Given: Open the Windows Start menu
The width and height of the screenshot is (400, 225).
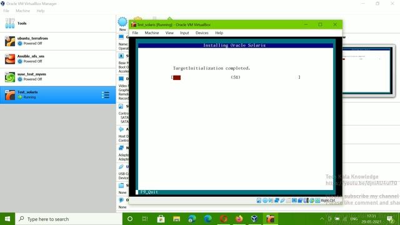Looking at the screenshot, I should click(7, 219).
